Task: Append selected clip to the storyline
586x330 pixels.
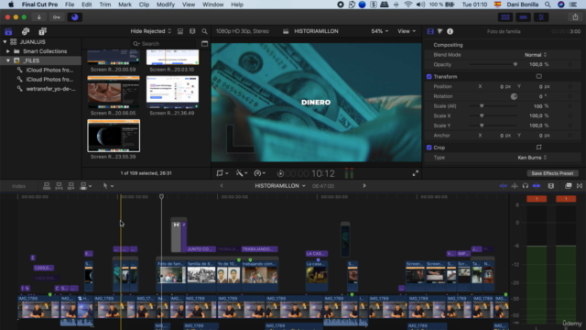Action: (71, 185)
